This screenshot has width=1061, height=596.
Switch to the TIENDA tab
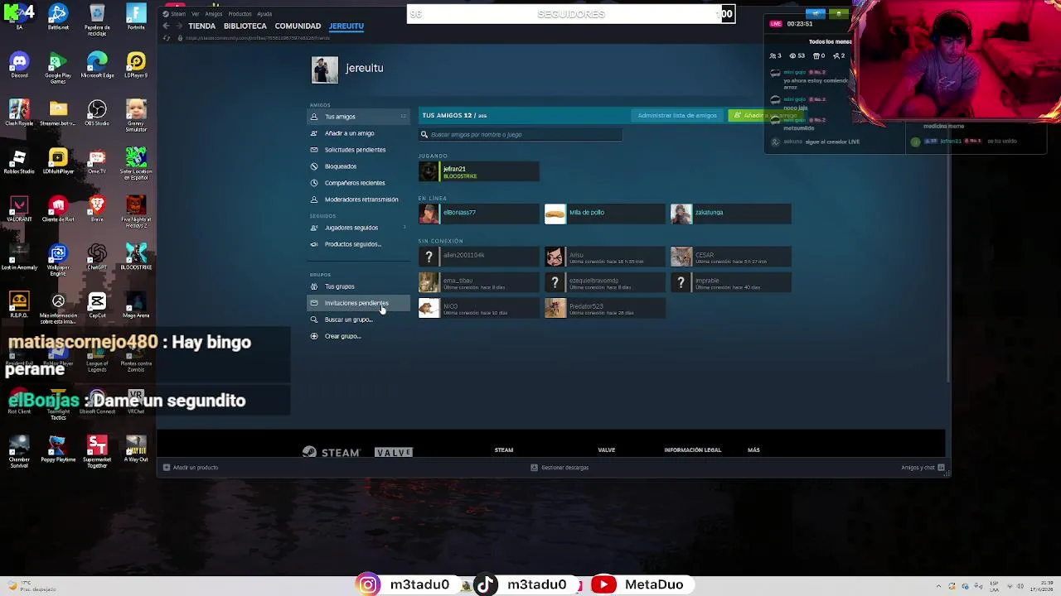[x=202, y=26]
